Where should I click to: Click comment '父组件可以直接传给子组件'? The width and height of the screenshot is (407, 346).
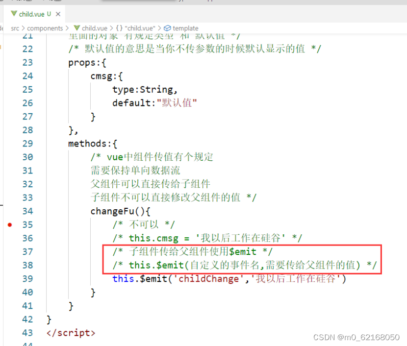click(x=150, y=184)
